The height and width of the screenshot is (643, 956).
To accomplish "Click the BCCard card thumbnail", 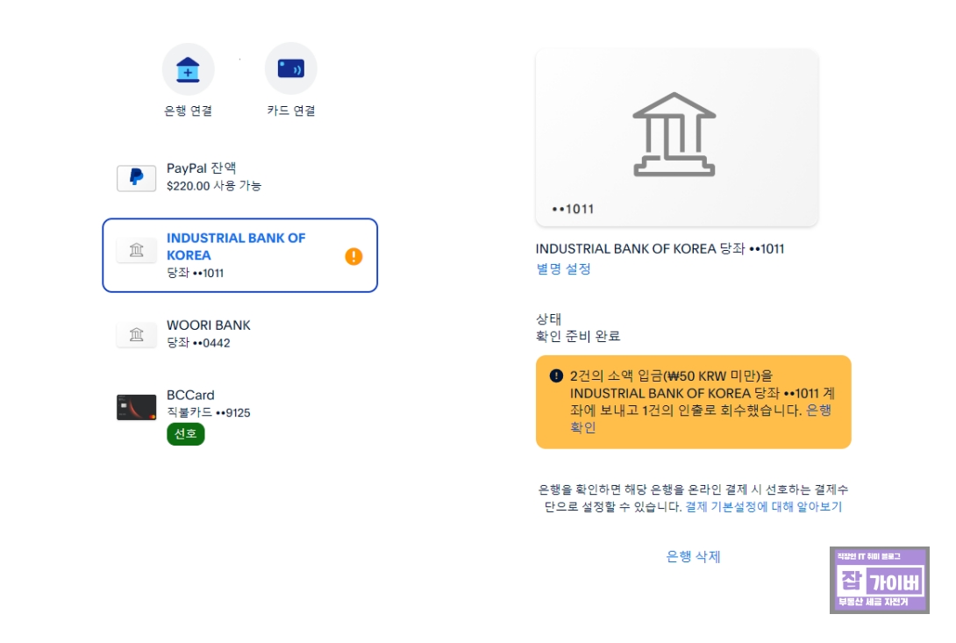I will [137, 407].
